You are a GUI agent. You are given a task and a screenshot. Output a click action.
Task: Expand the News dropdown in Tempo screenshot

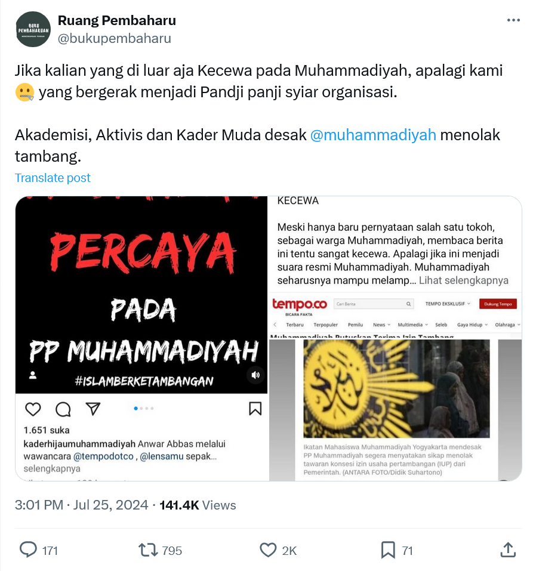[x=381, y=325]
